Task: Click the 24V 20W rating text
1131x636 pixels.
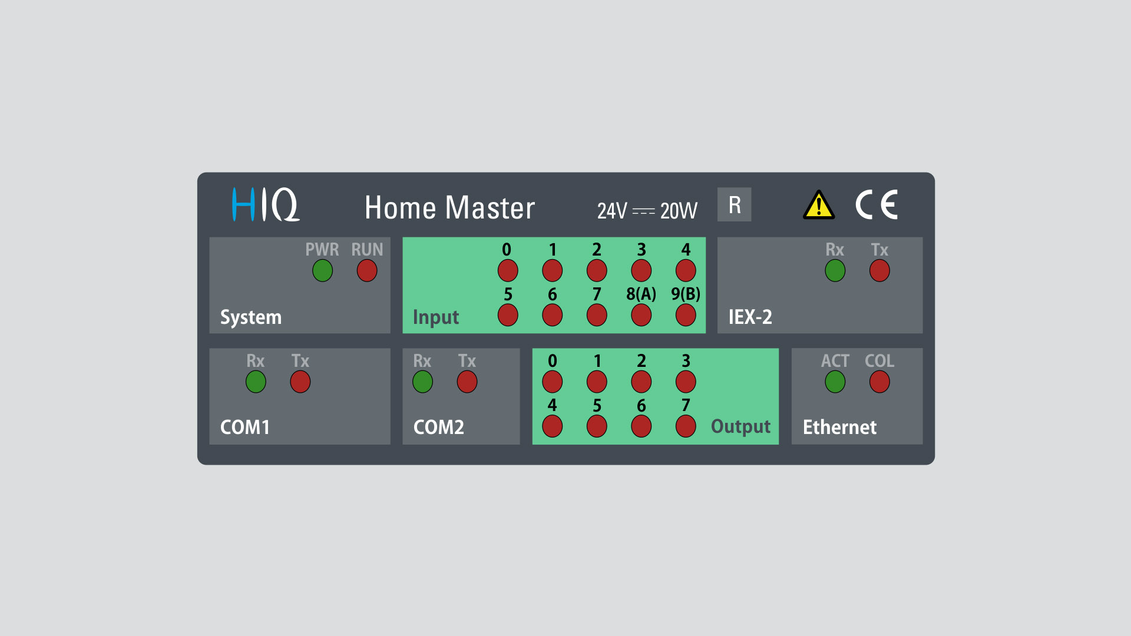Action: (x=647, y=211)
